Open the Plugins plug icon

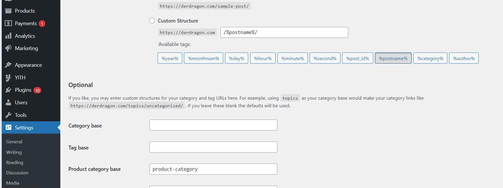(8, 90)
